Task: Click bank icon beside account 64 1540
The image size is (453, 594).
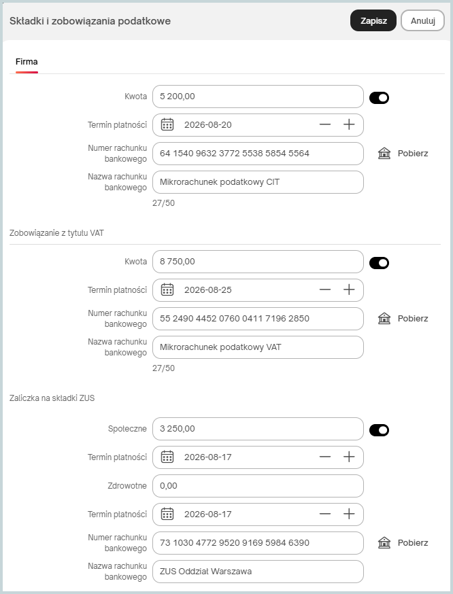Action: click(x=384, y=154)
